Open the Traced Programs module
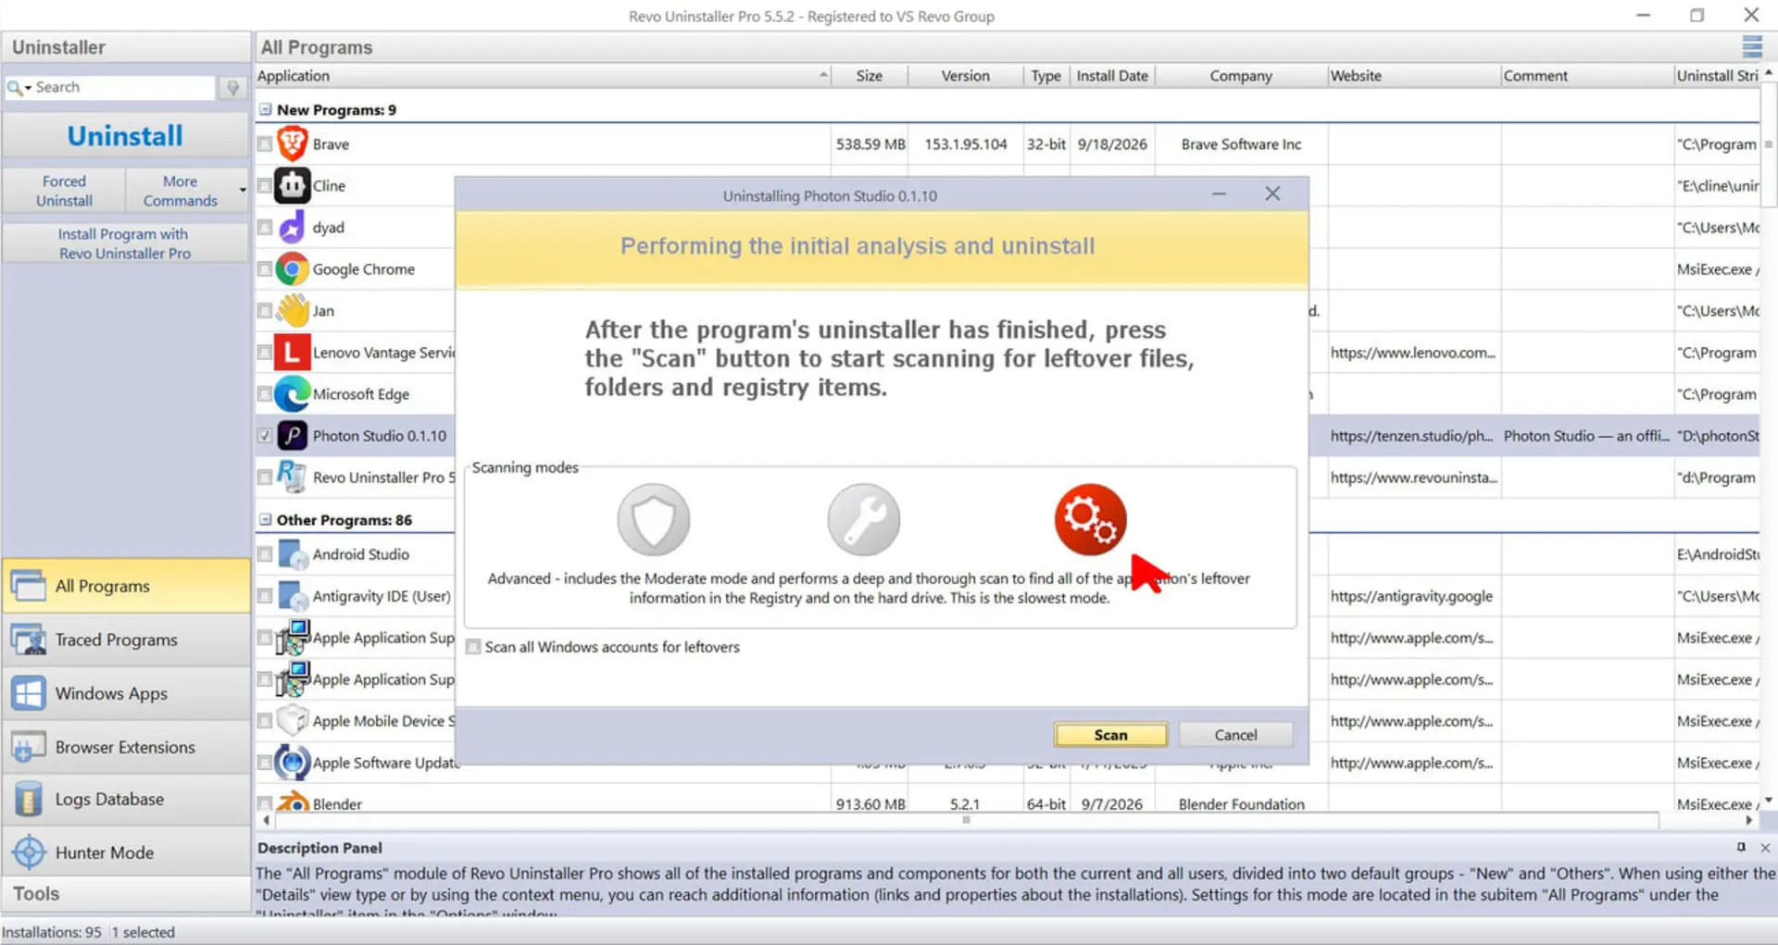1778x945 pixels. 126,640
